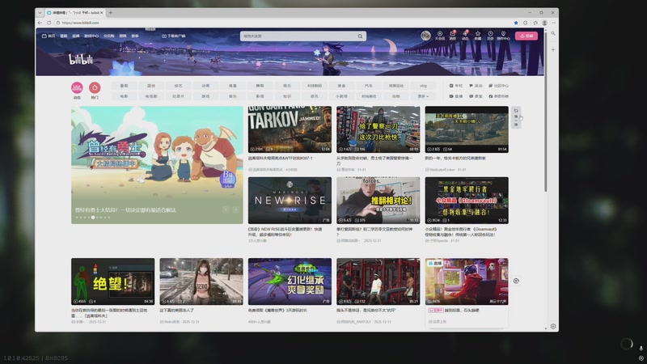The height and width of the screenshot is (364, 647).
Task: Open the browser favorites icon beside extensions
Action: point(535,23)
